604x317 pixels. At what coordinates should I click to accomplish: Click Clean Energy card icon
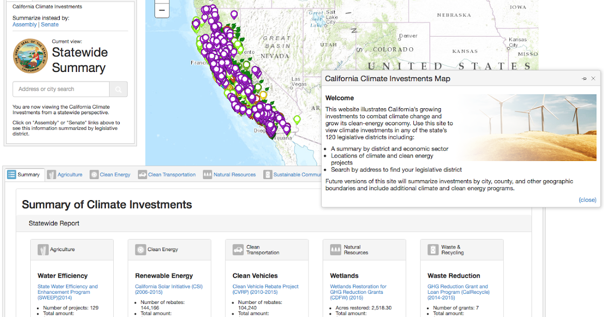(140, 250)
